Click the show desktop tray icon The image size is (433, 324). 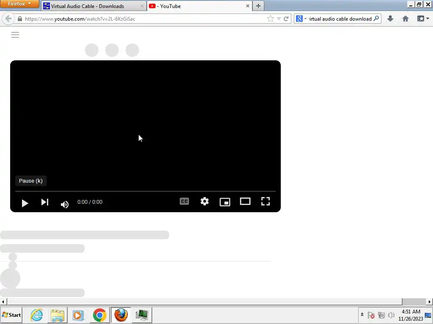coord(428,315)
